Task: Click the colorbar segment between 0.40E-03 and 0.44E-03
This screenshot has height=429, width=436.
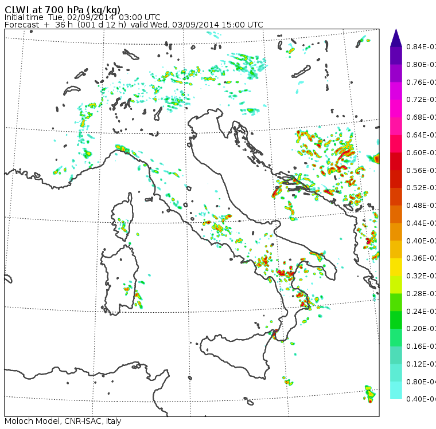Action: point(396,232)
